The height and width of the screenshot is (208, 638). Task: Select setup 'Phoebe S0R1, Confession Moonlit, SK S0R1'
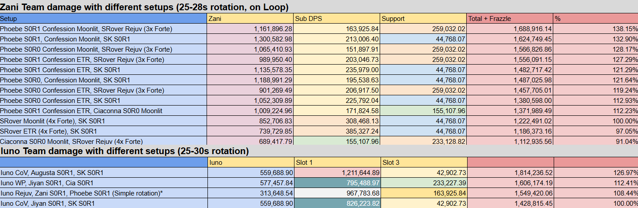[x=104, y=39]
